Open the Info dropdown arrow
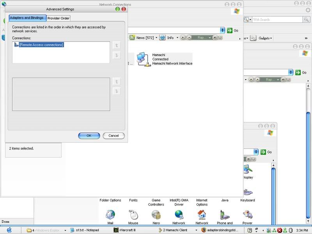Screen dimensions: 312x234 pos(177,38)
